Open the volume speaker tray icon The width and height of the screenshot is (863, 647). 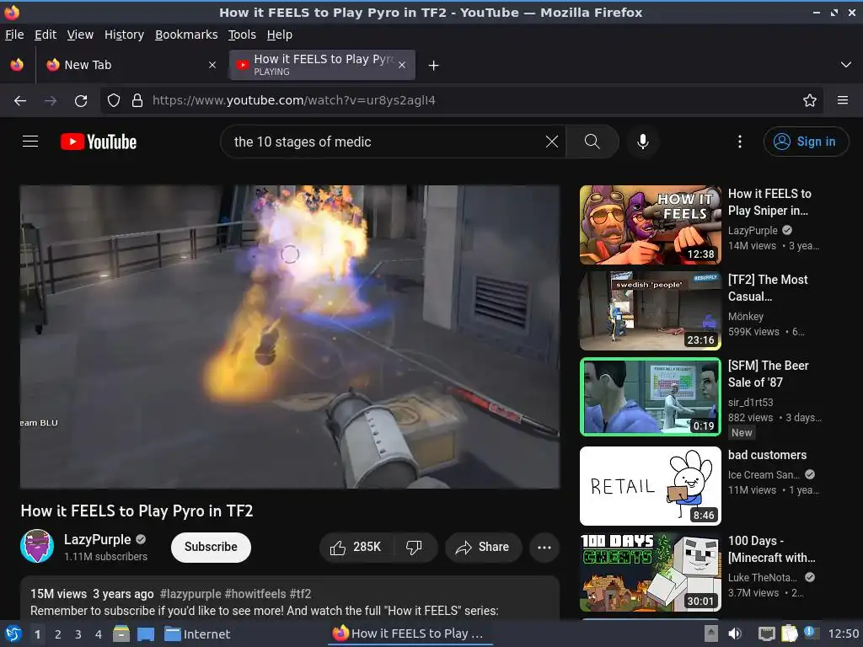(x=735, y=634)
